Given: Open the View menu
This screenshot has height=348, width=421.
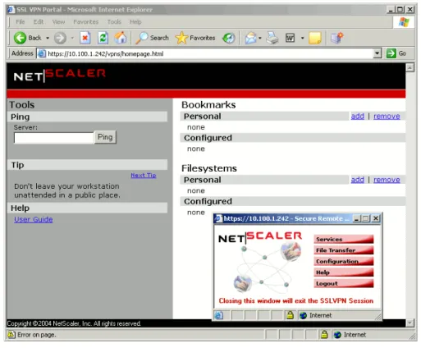Looking at the screenshot, I should tap(58, 22).
